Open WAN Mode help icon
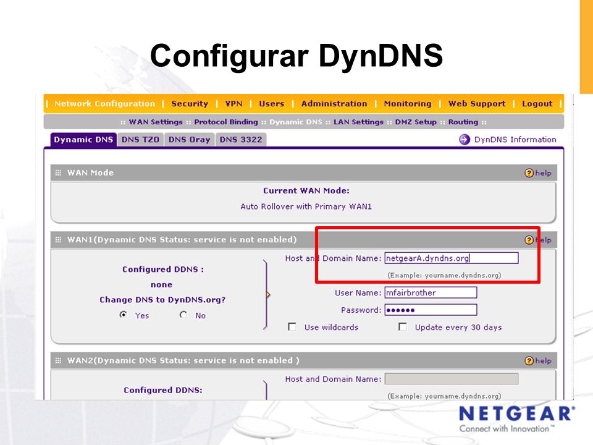593x445 pixels. 529,173
